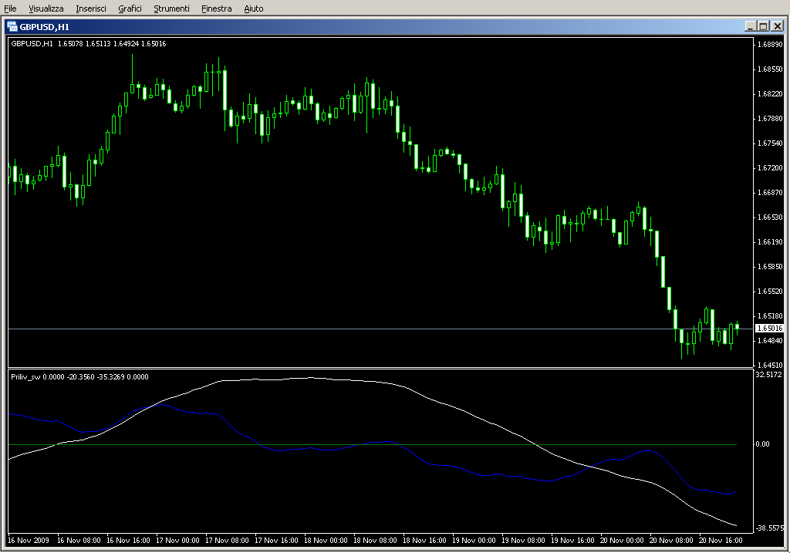
Task: Open the Aiuto menu
Action: coord(253,8)
